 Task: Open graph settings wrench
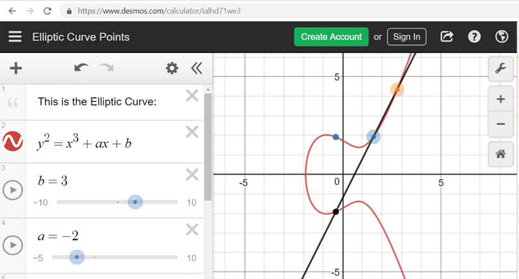[501, 69]
